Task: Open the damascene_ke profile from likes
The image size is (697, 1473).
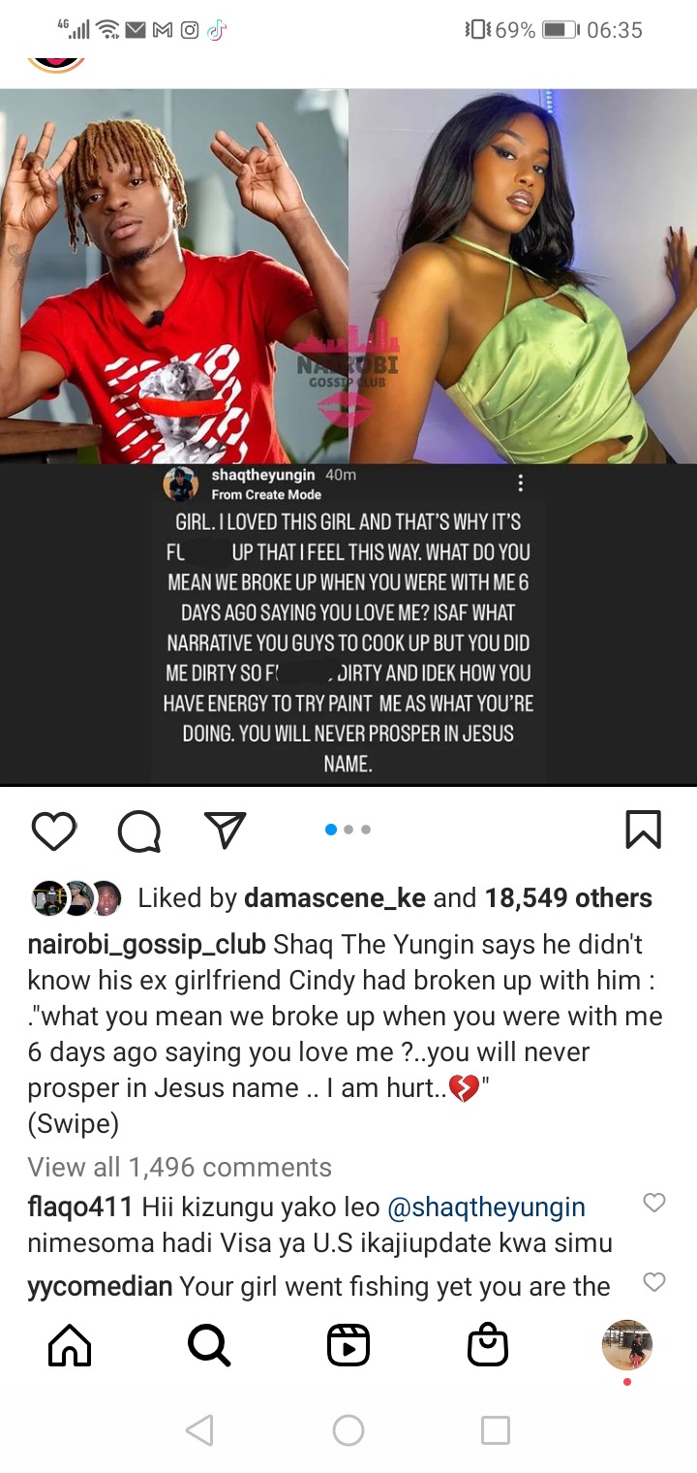Action: tap(335, 898)
